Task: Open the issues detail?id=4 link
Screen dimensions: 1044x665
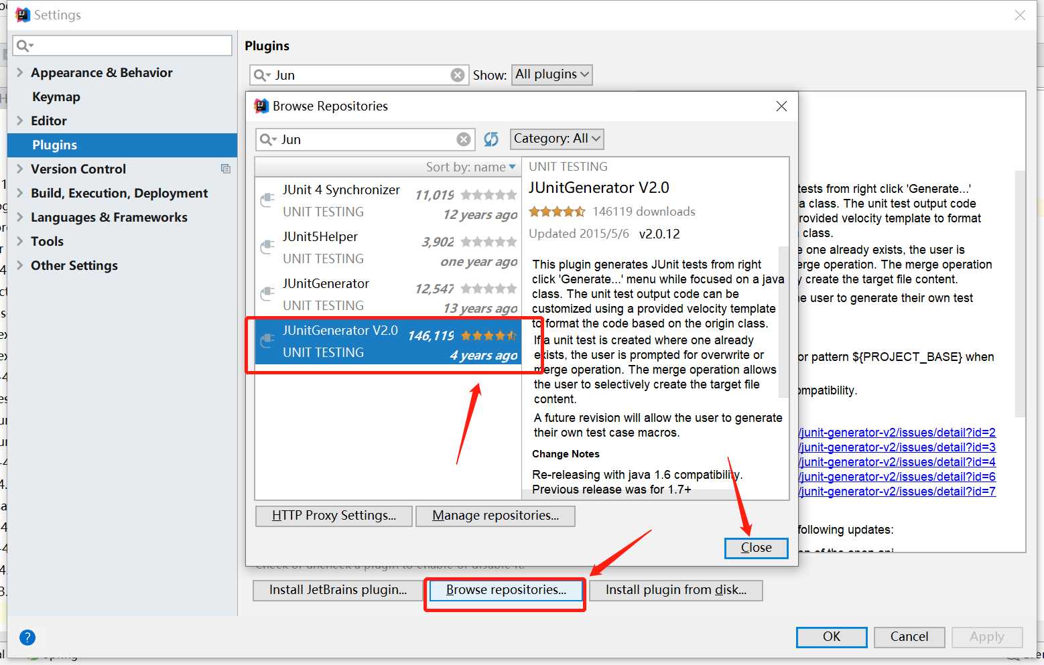Action: coord(897,462)
